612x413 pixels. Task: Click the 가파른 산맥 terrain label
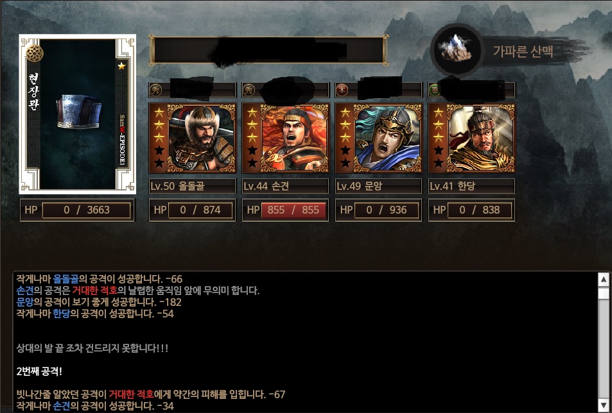[523, 51]
